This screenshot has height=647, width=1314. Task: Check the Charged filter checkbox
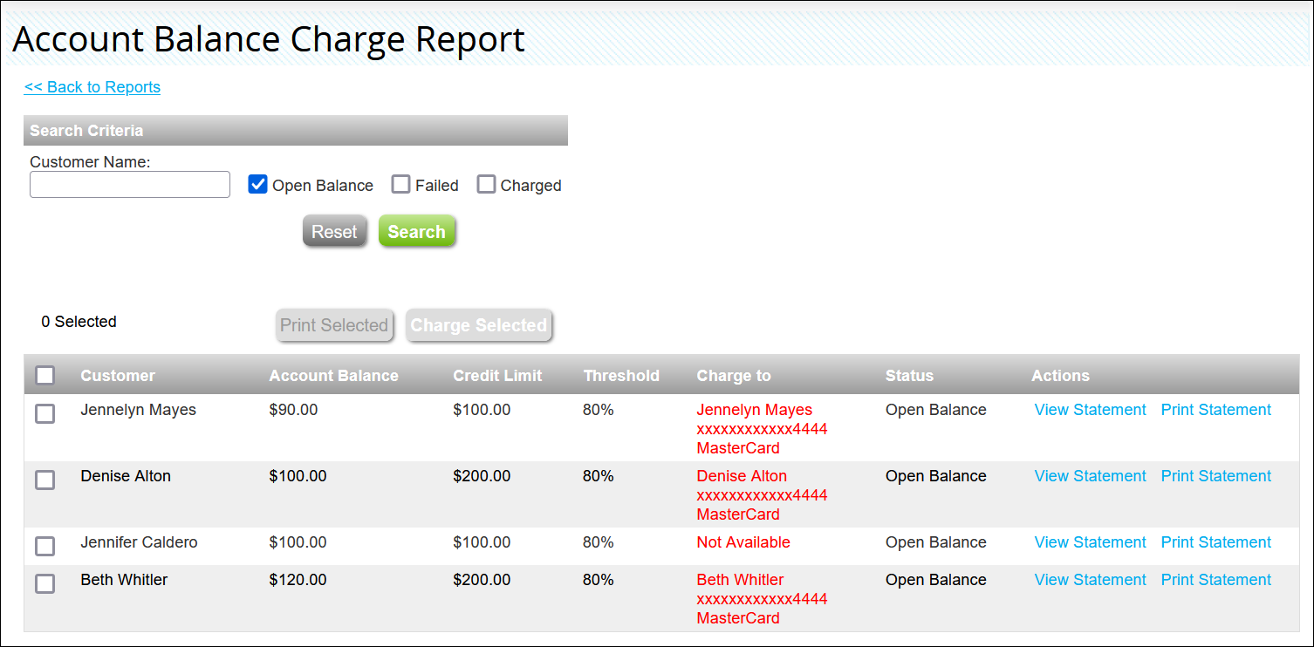click(486, 185)
